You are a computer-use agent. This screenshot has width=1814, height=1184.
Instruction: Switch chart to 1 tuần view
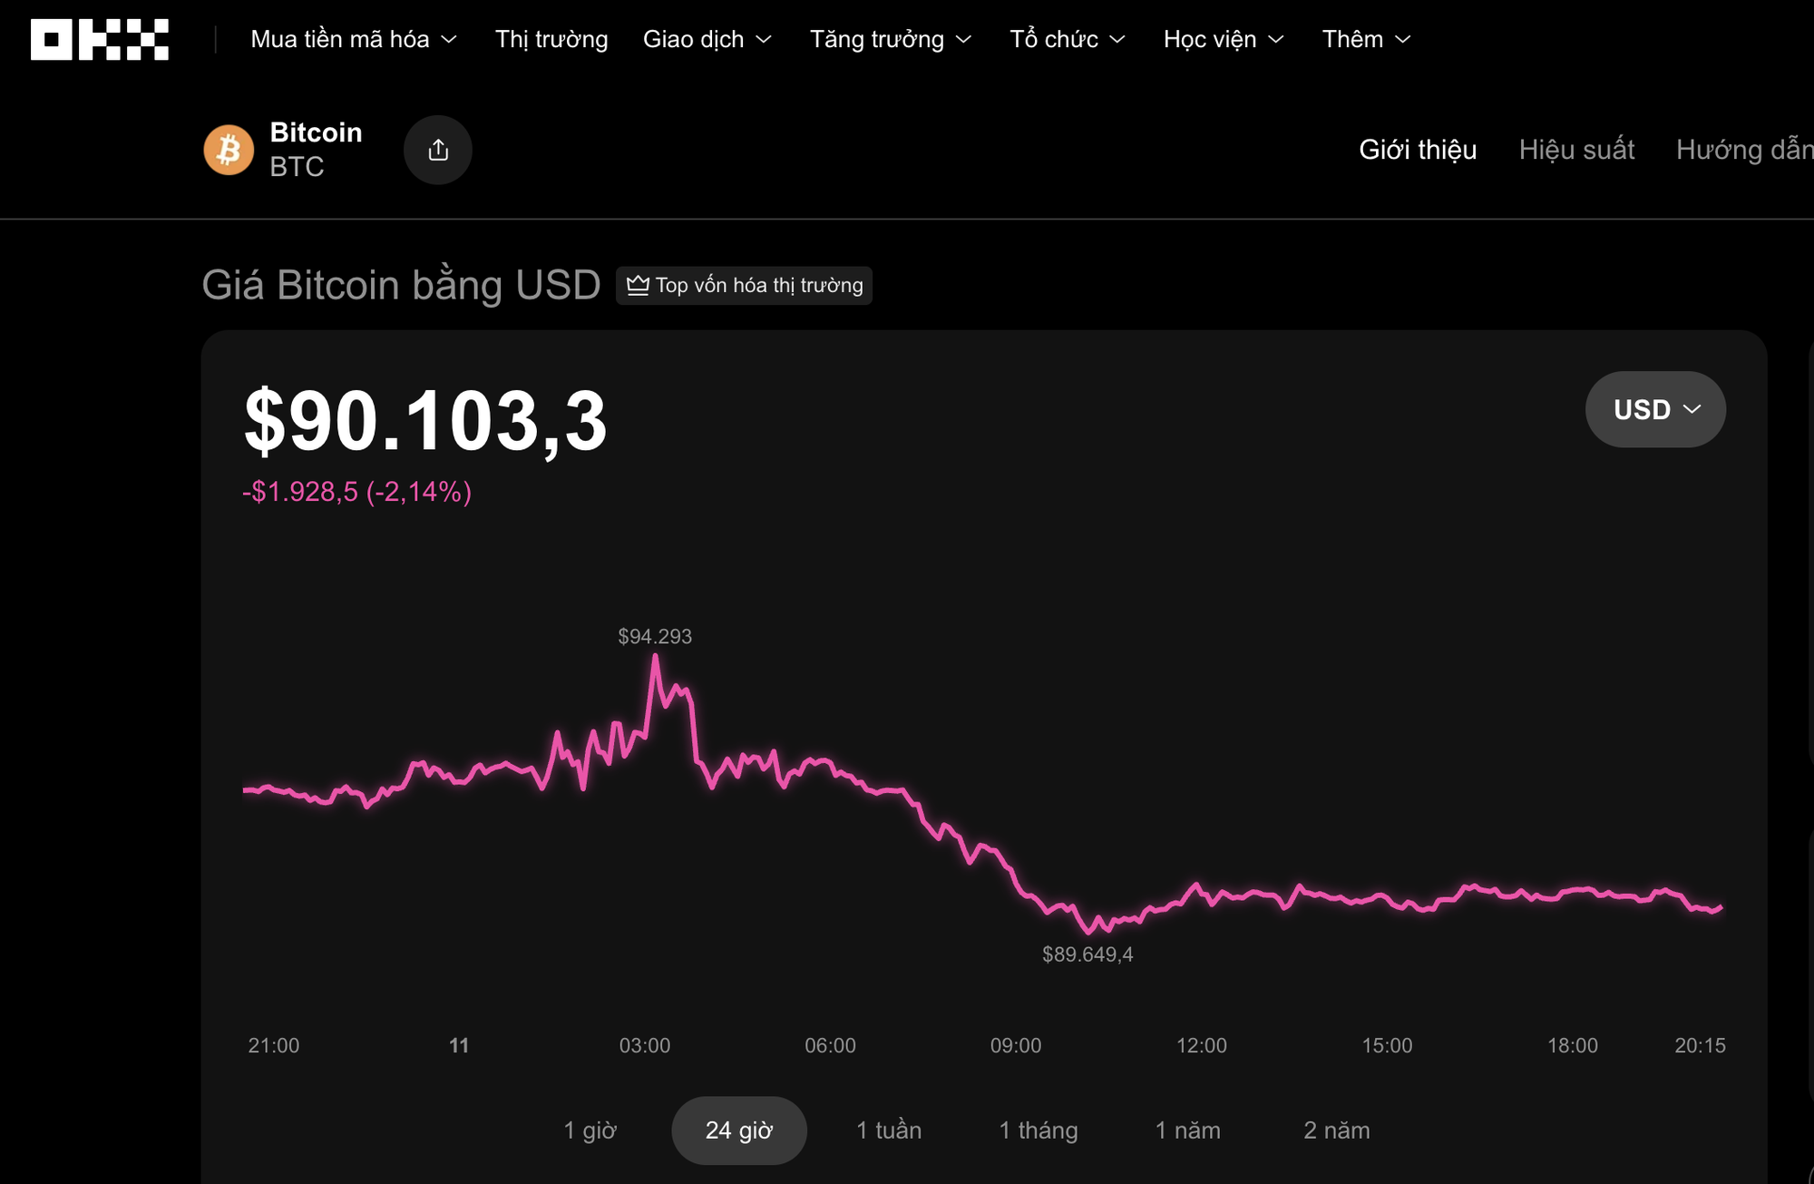(x=889, y=1130)
